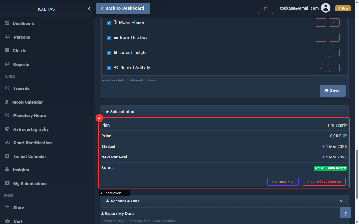Click the user profile avatar icon
Screen dimensions: 359x224
[x=326, y=8]
